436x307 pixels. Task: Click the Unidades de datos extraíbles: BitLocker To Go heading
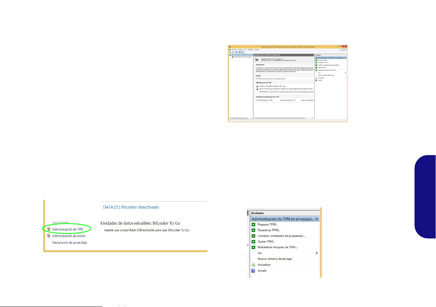pyautogui.click(x=141, y=223)
